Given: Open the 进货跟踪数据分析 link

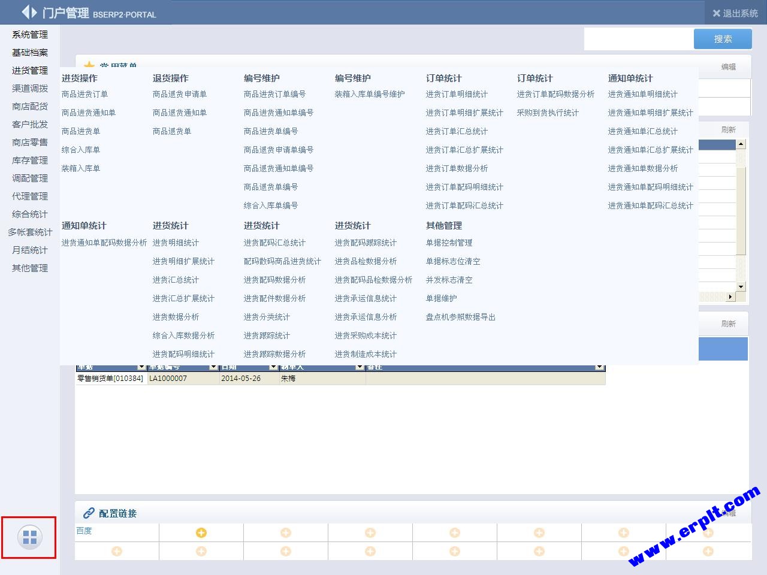Looking at the screenshot, I should (275, 354).
